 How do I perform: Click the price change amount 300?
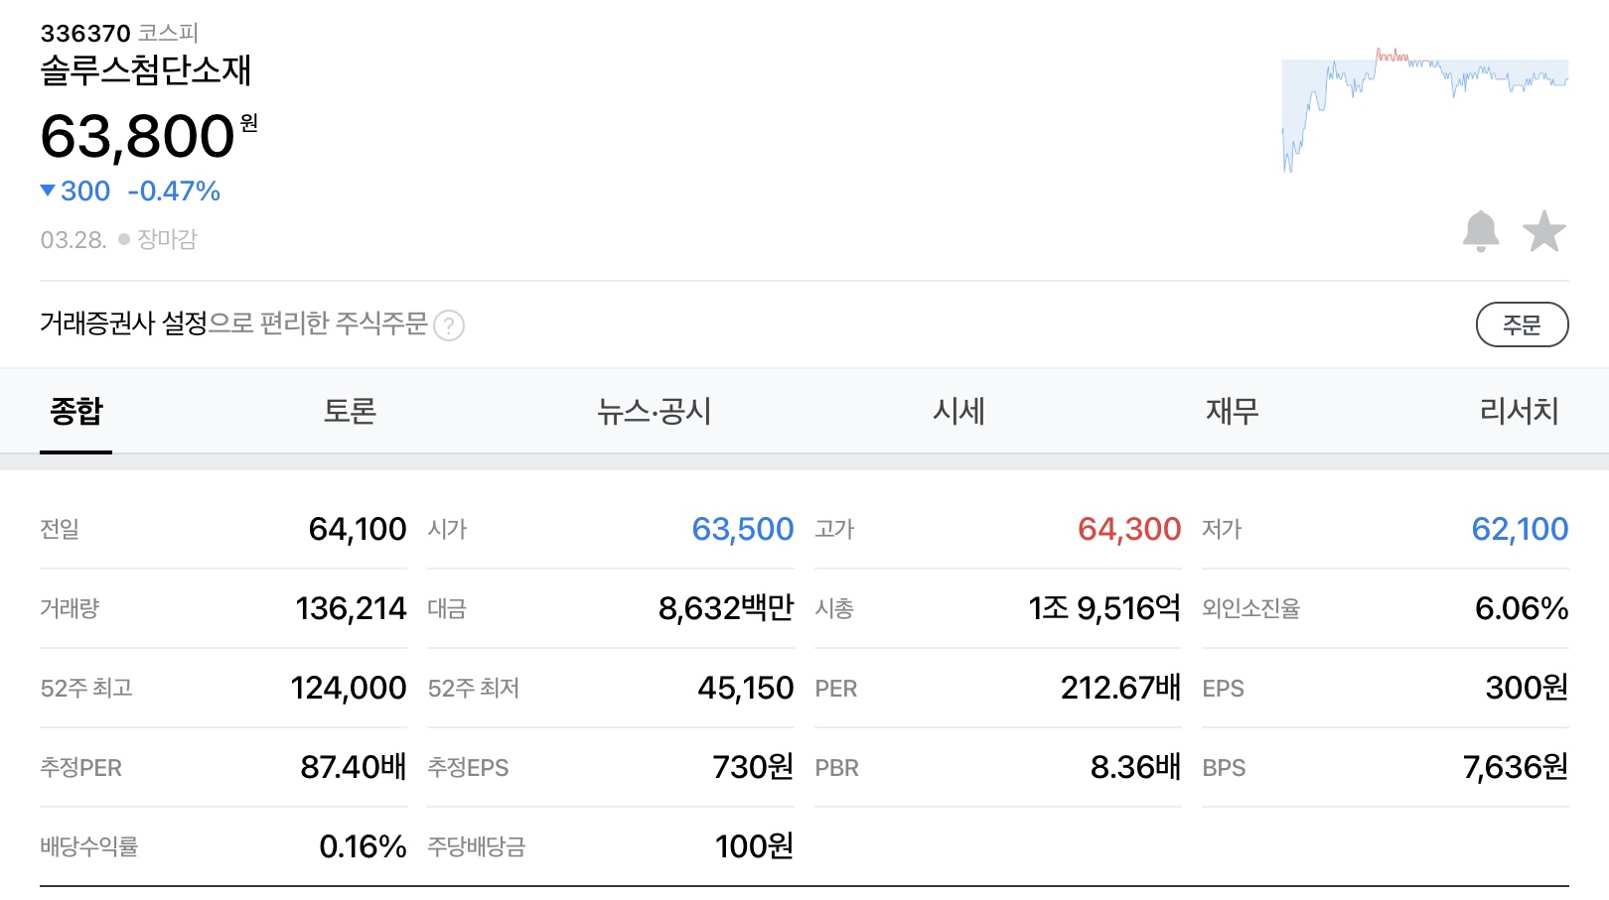[x=85, y=191]
